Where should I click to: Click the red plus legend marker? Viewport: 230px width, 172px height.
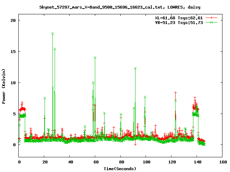tap(211, 18)
